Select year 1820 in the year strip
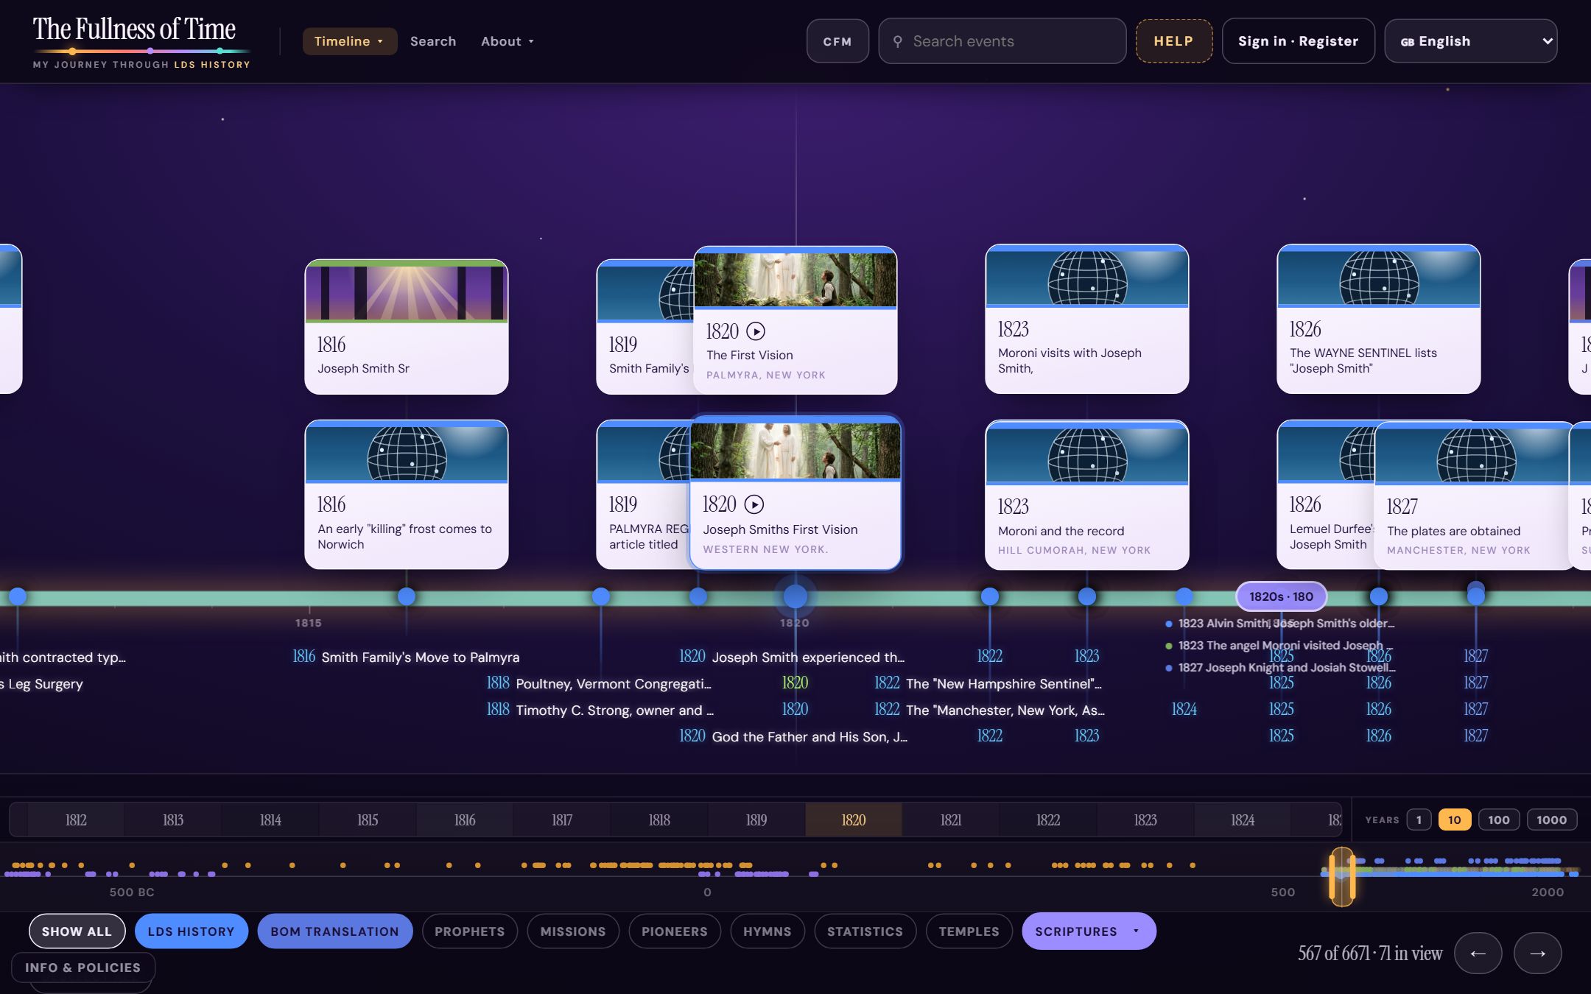 (854, 819)
